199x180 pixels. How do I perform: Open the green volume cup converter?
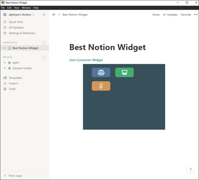[x=124, y=72]
